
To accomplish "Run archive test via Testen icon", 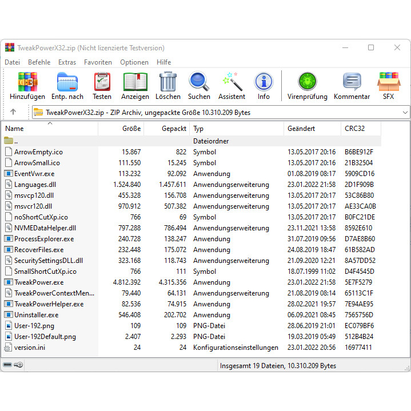I will pyautogui.click(x=102, y=83).
